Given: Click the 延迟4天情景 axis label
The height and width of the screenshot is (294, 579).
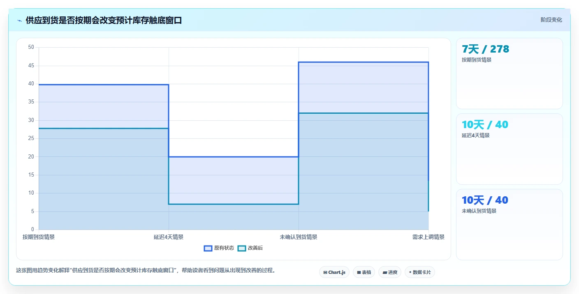Looking at the screenshot, I should click(169, 237).
